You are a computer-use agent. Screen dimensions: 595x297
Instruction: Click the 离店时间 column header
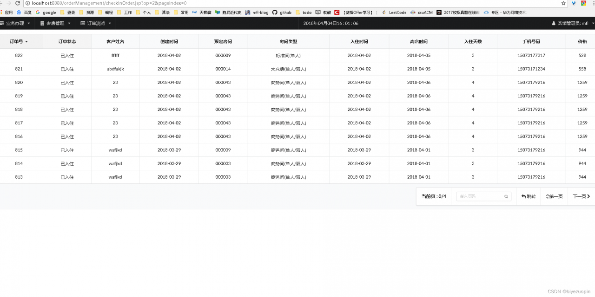[x=419, y=41]
